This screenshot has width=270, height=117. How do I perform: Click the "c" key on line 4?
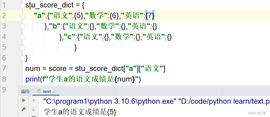coord(69,37)
